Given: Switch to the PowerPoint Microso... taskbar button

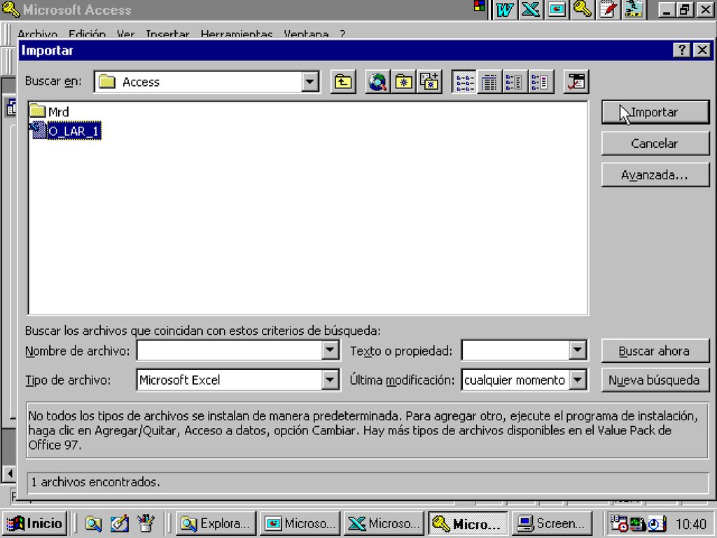Looking at the screenshot, I should [300, 523].
